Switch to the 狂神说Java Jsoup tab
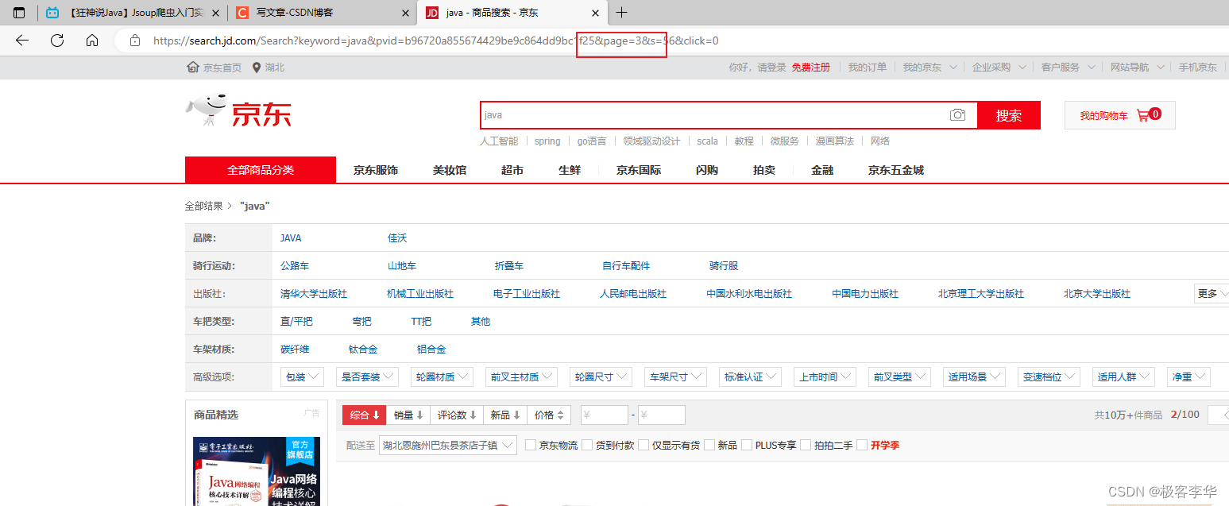 click(x=133, y=13)
